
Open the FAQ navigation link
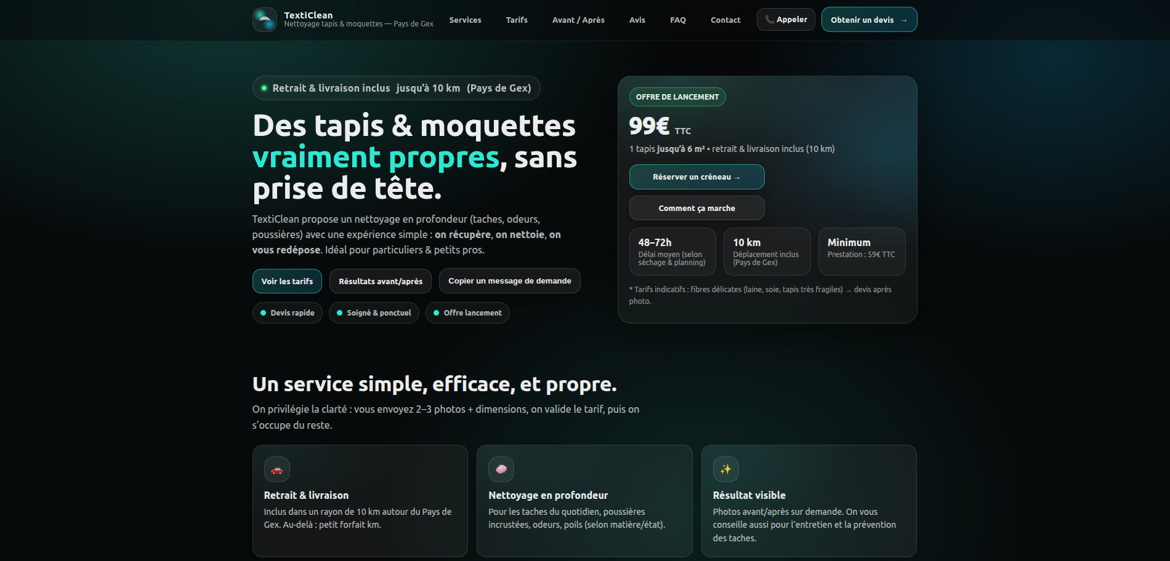[x=677, y=20]
